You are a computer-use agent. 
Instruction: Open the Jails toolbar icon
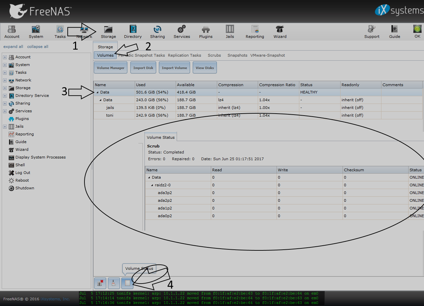point(230,32)
